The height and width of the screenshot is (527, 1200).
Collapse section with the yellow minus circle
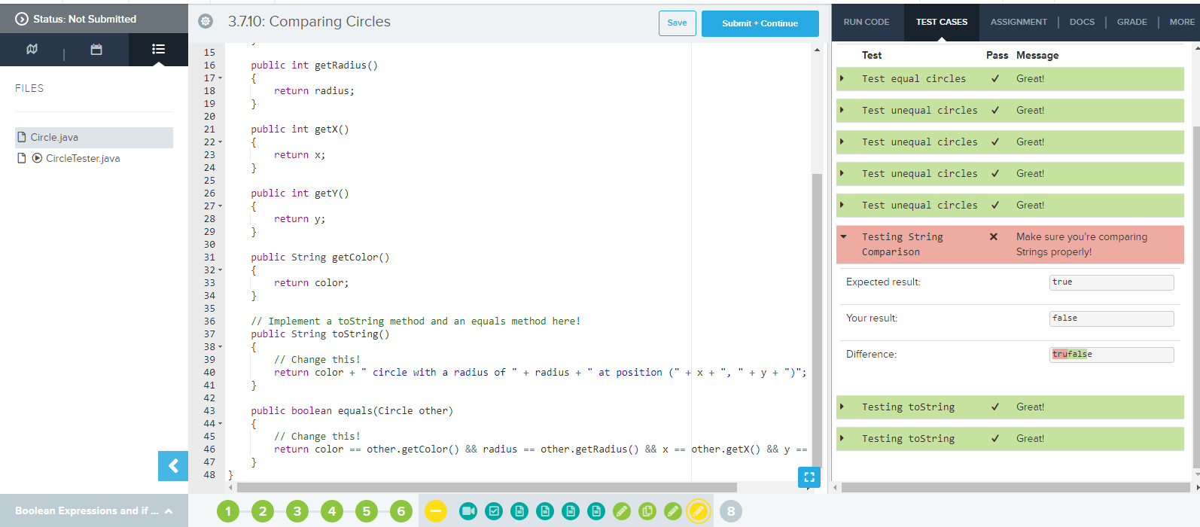[x=435, y=511]
